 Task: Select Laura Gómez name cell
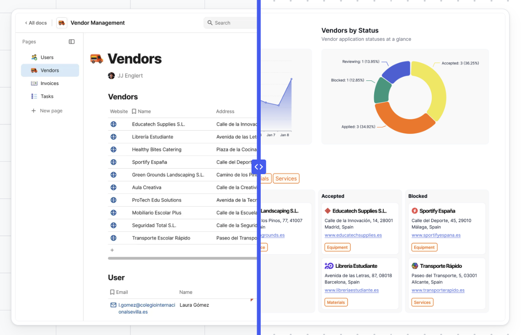pos(194,305)
